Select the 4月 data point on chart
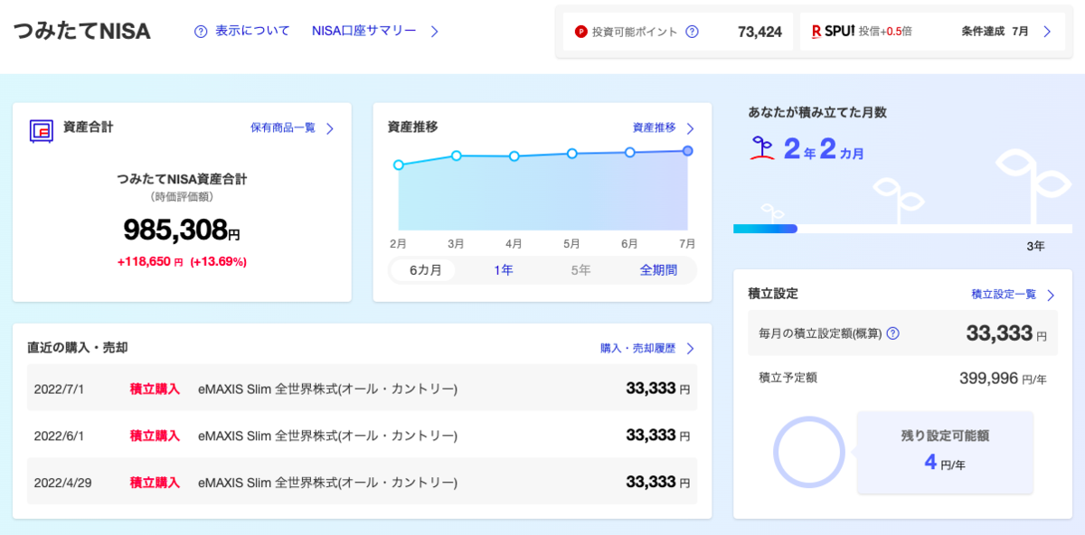Screen dimensions: 1085x535 pos(514,156)
